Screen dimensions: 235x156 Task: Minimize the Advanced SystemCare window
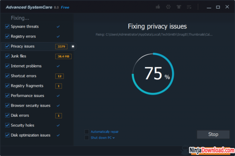[209, 7]
